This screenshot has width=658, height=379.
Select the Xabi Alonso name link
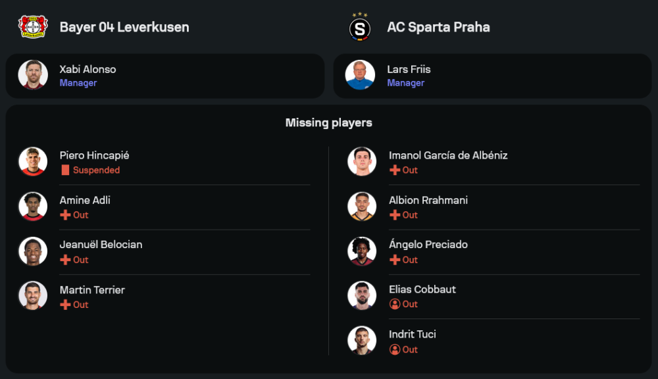[x=88, y=69]
